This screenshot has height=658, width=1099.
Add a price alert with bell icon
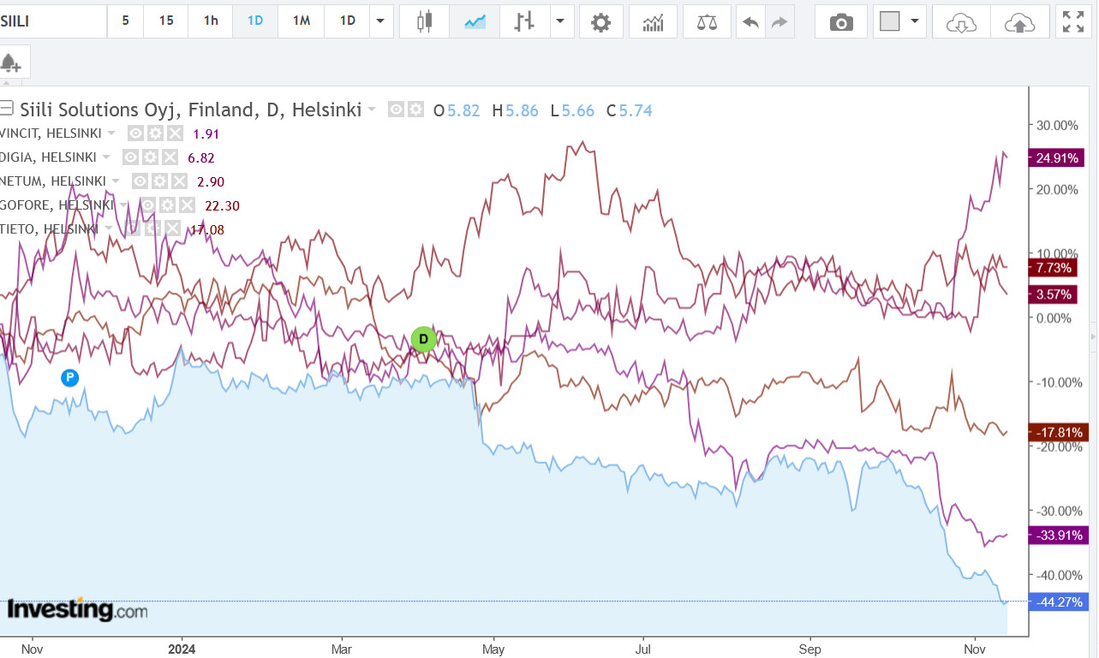click(x=11, y=63)
